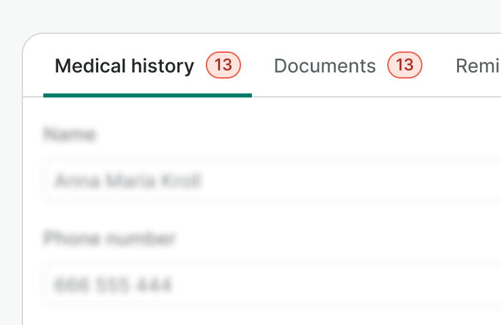Click the red 13 badge beside Documents
Screen dimensions: 501x325
coord(405,65)
